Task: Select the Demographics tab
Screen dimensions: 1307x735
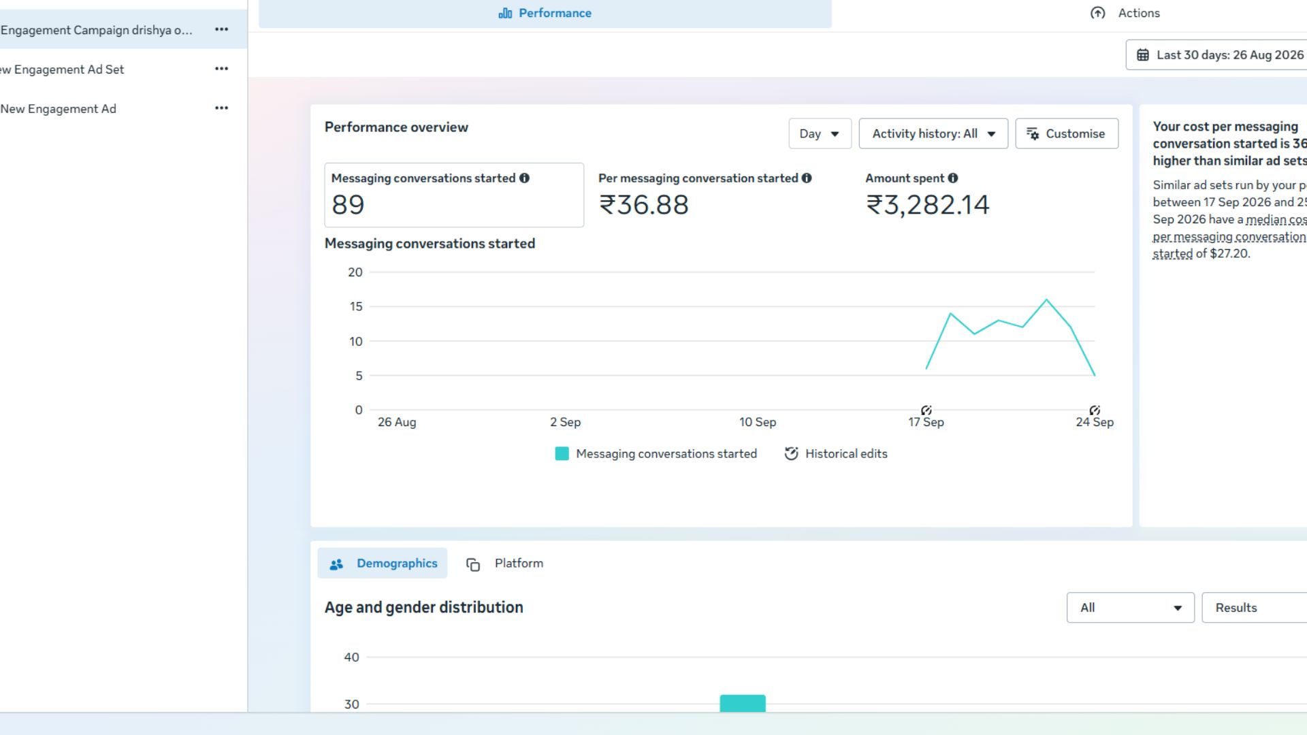Action: [x=383, y=563]
